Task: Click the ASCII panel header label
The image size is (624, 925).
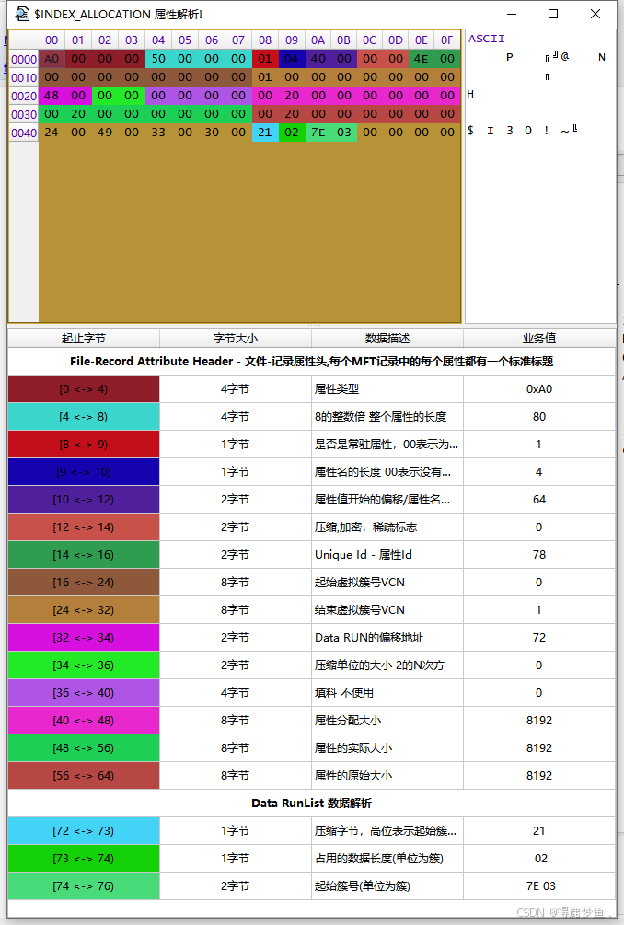Action: click(x=487, y=39)
